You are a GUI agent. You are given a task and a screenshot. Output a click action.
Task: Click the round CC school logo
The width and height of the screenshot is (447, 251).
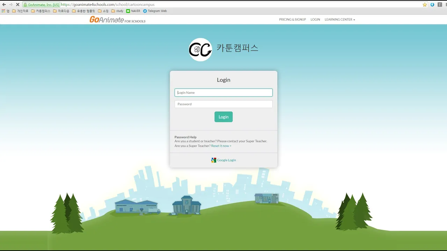coord(200,50)
